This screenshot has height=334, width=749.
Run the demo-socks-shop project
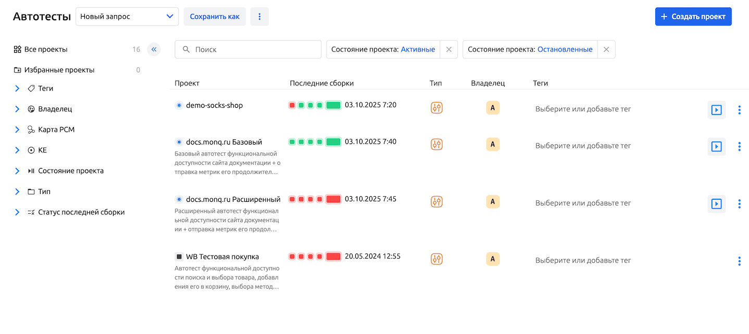click(x=716, y=110)
